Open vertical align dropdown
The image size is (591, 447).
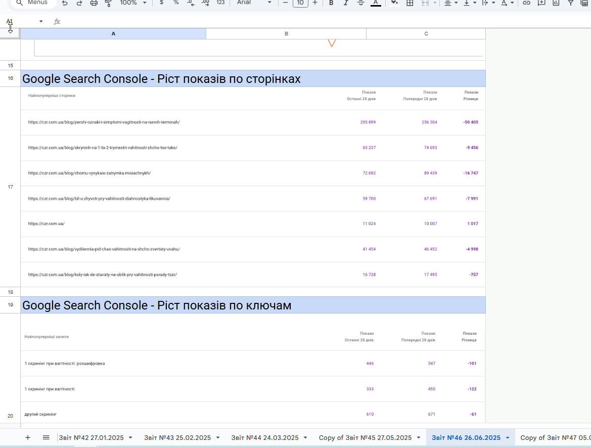470,3
